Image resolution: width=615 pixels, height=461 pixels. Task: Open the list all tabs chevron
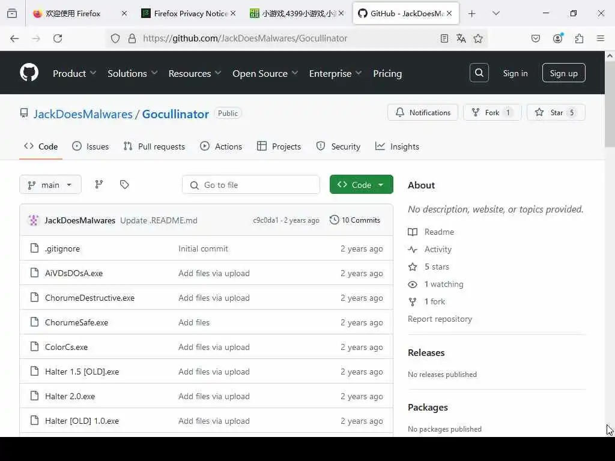tap(496, 14)
